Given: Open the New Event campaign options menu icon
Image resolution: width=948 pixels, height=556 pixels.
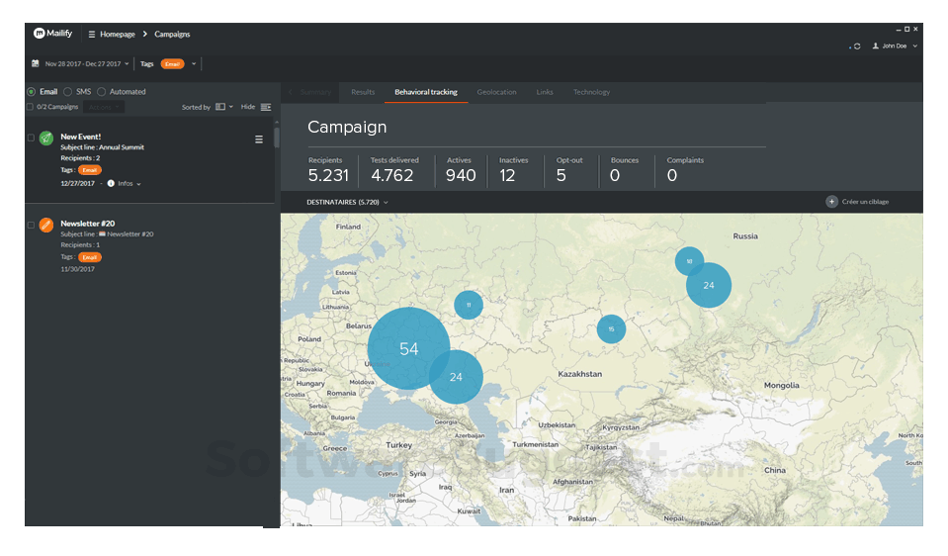Looking at the screenshot, I should coord(259,139).
